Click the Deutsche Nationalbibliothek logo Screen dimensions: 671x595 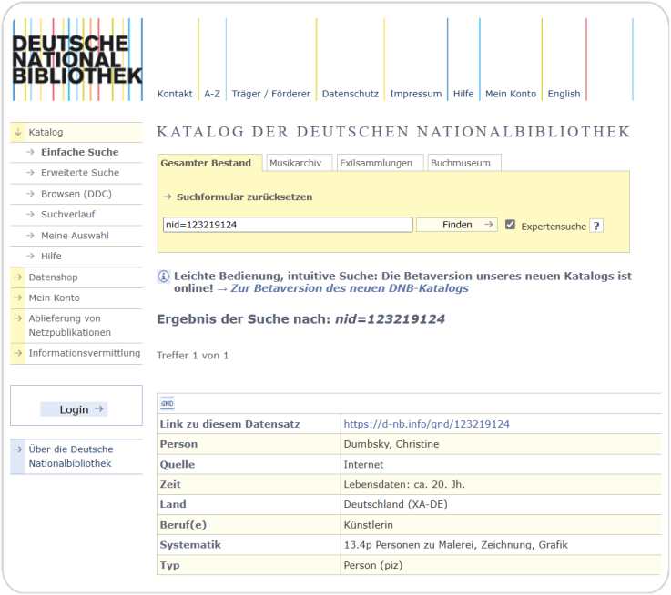77,59
